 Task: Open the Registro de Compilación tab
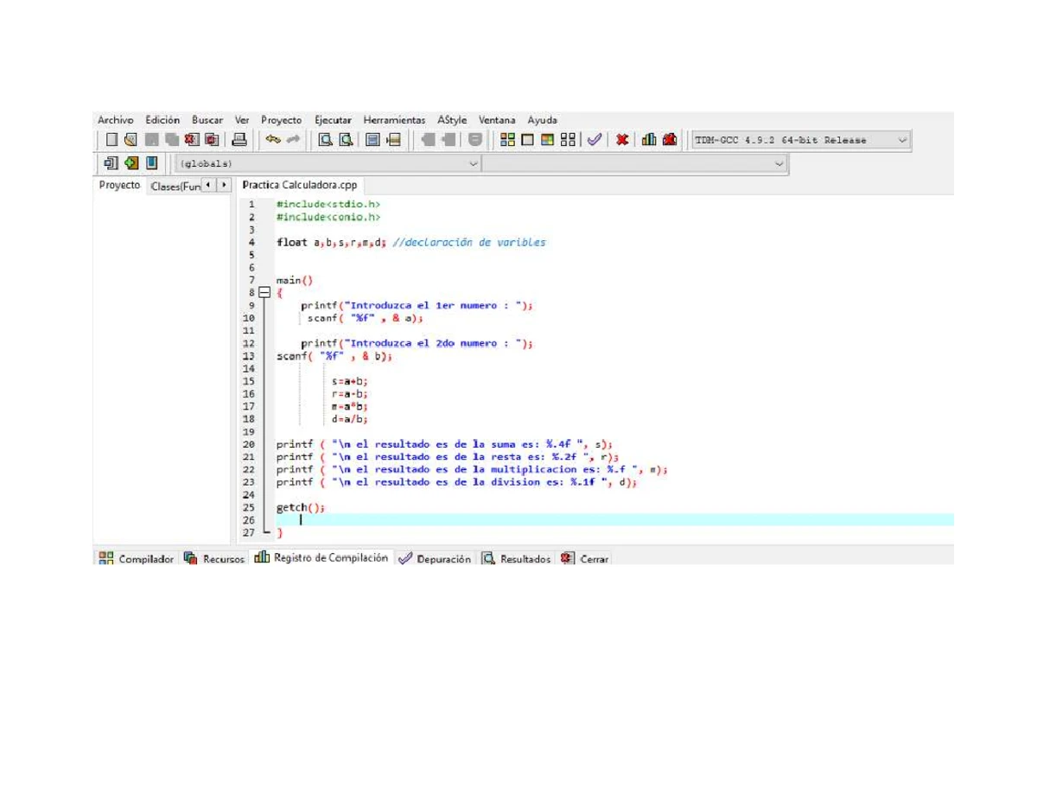pos(321,558)
